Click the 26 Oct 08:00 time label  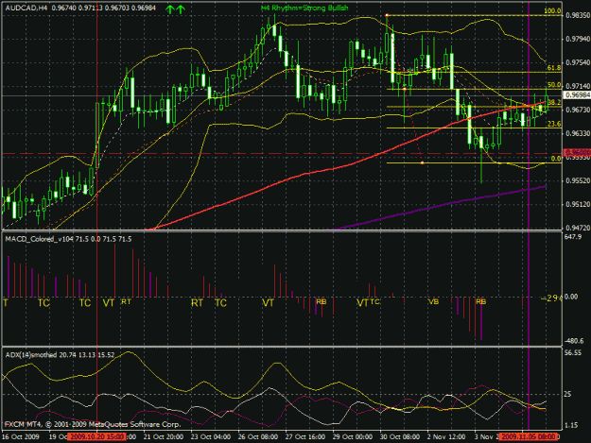point(258,437)
